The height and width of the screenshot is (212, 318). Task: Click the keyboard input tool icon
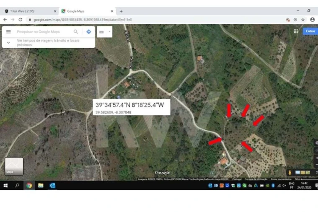pos(102,32)
